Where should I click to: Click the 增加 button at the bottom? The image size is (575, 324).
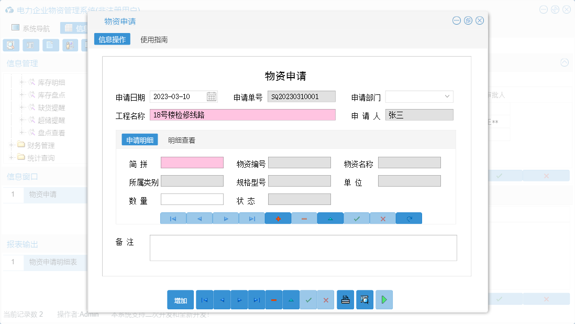point(180,299)
